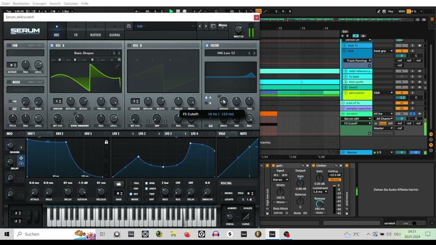Open the Optionen menu
The width and height of the screenshot is (436, 245).
tap(71, 3)
